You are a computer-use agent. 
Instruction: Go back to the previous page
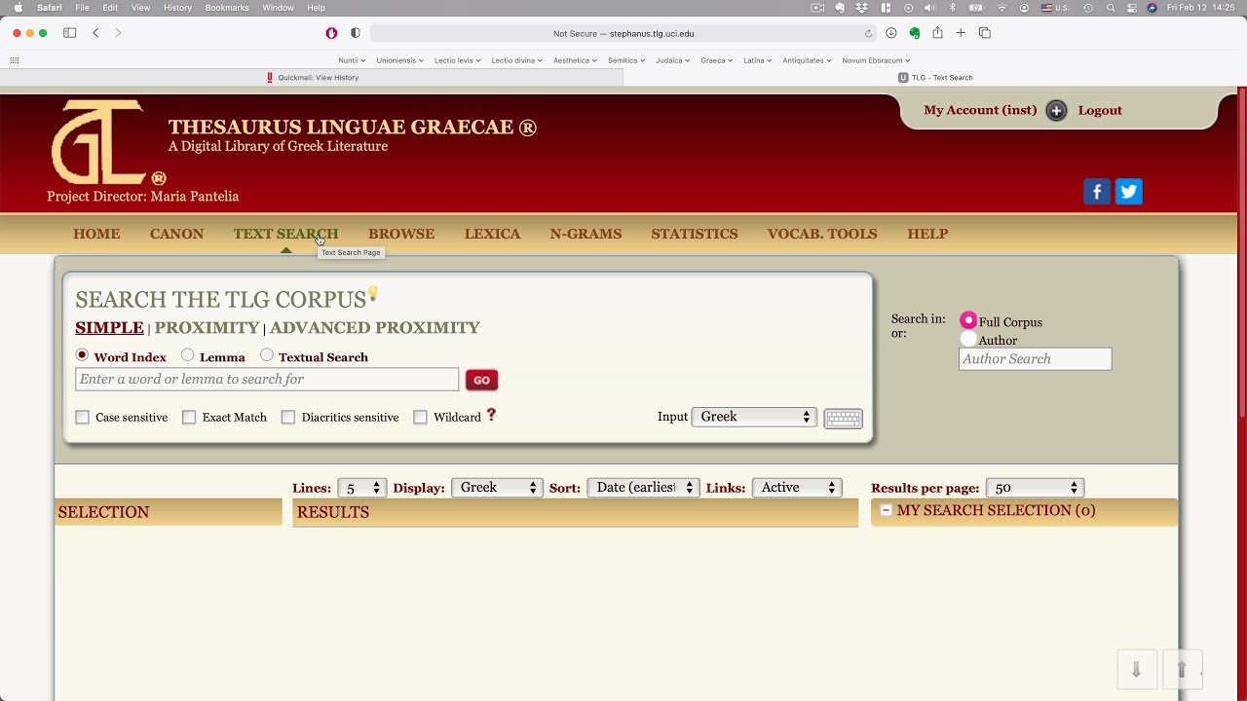click(x=95, y=33)
